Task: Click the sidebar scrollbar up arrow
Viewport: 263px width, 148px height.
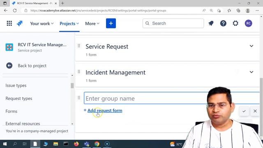Action: point(72,75)
